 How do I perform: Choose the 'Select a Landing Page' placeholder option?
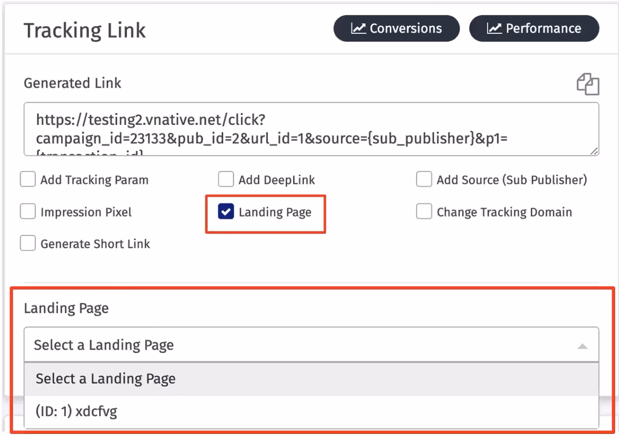(x=311, y=378)
